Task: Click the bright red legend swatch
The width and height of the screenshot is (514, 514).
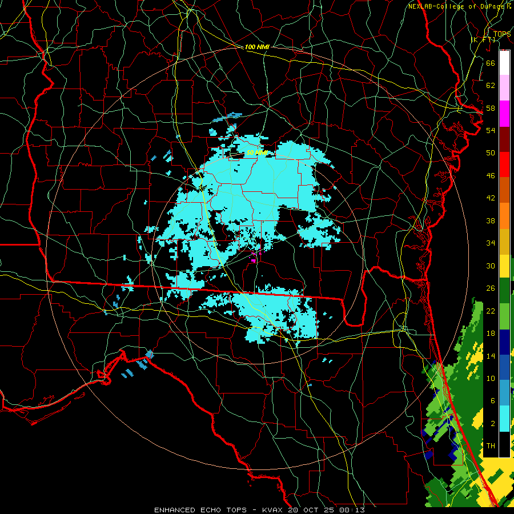Action: 504,164
